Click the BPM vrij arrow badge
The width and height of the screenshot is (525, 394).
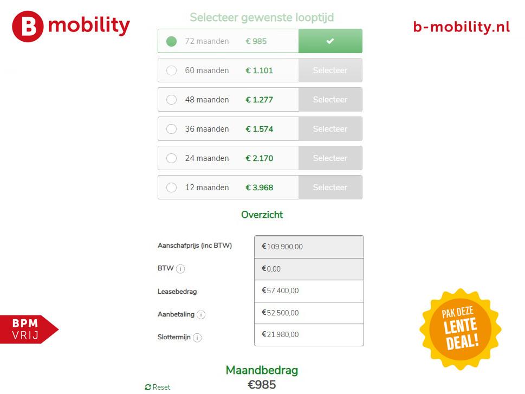pyautogui.click(x=29, y=330)
